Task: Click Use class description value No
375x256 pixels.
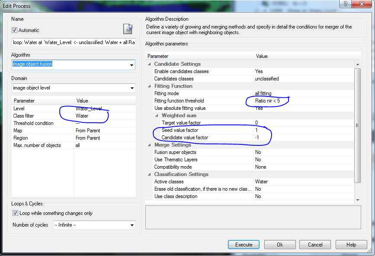Action: (304, 196)
